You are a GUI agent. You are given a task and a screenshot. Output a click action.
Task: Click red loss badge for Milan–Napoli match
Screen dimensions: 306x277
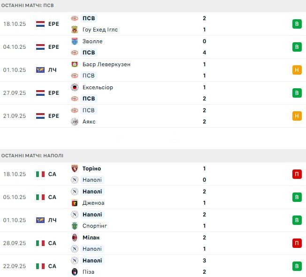coord(296,243)
